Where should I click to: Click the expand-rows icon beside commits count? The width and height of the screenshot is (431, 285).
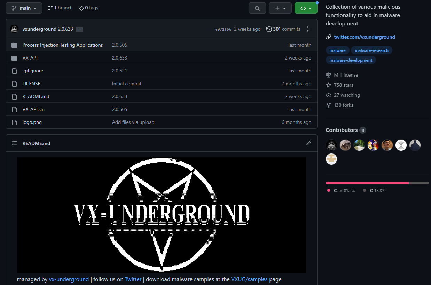308,29
